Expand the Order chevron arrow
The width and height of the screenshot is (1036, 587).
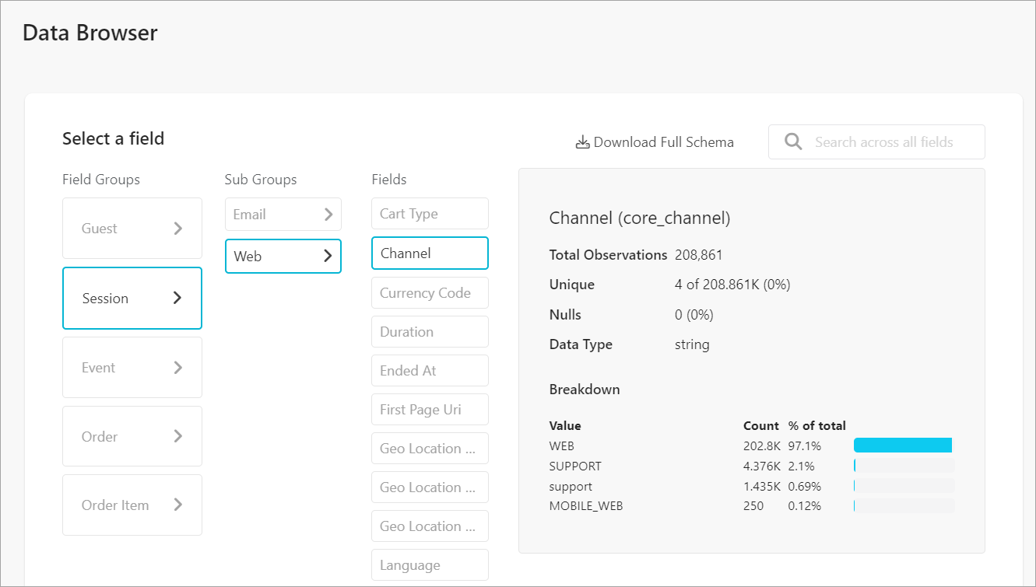coord(177,436)
